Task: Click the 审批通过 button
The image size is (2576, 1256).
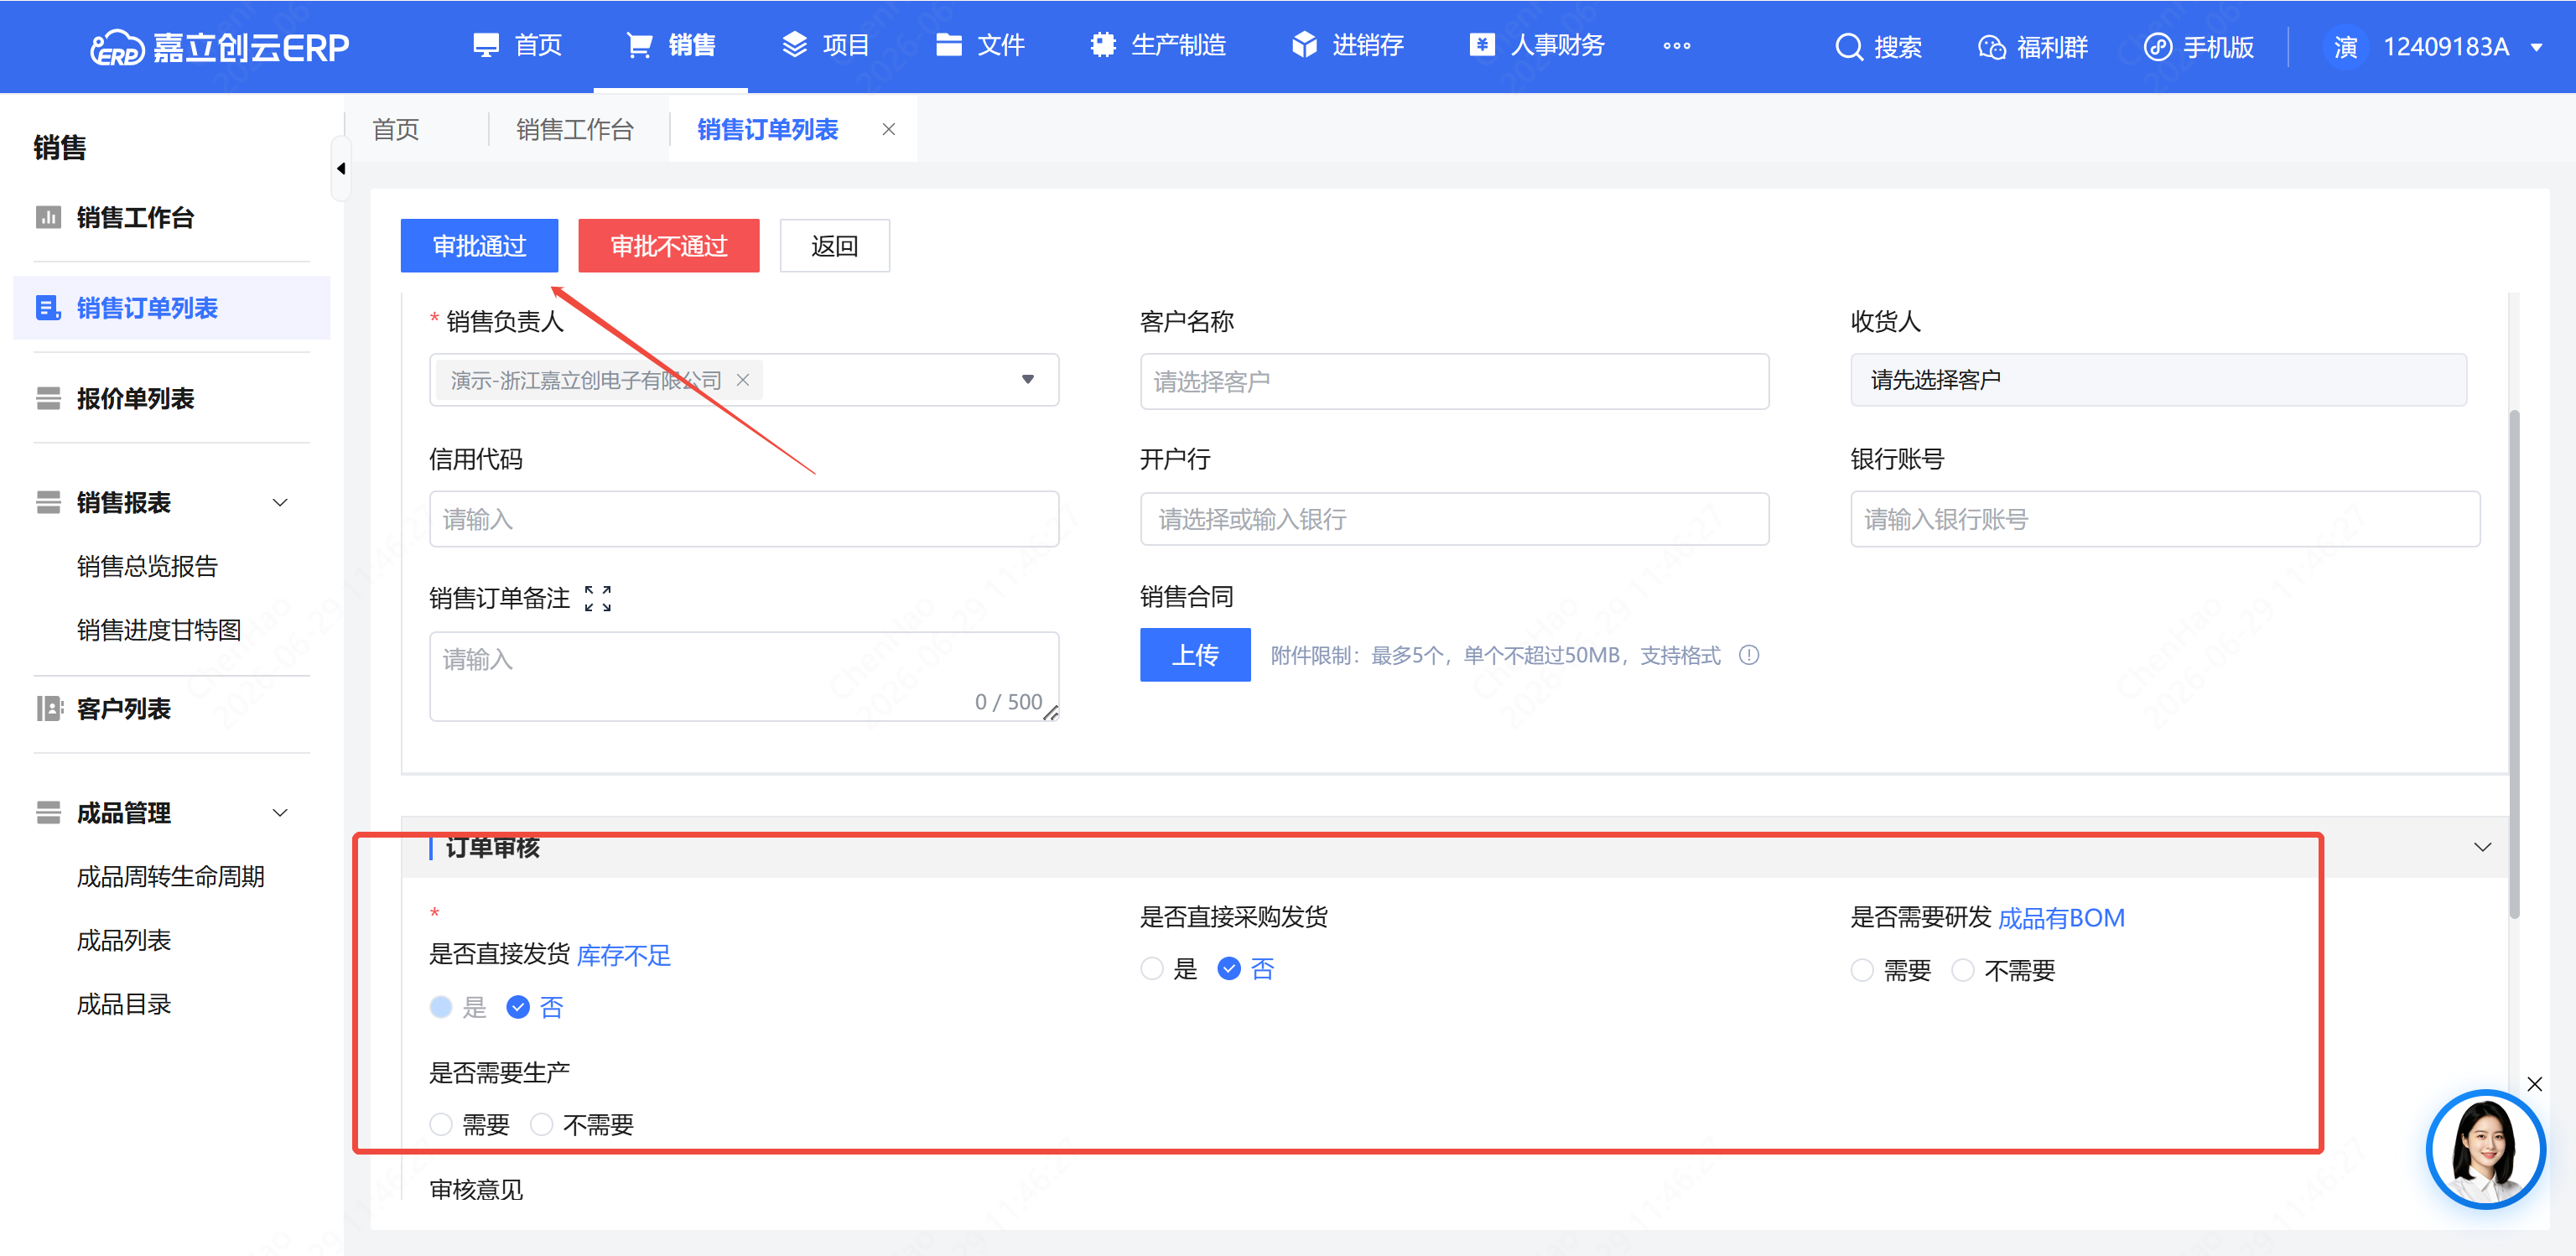Action: tap(479, 246)
